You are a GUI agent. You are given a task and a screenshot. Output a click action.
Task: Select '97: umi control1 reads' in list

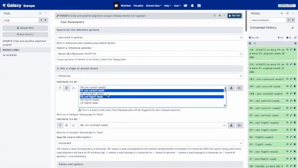tap(152, 91)
